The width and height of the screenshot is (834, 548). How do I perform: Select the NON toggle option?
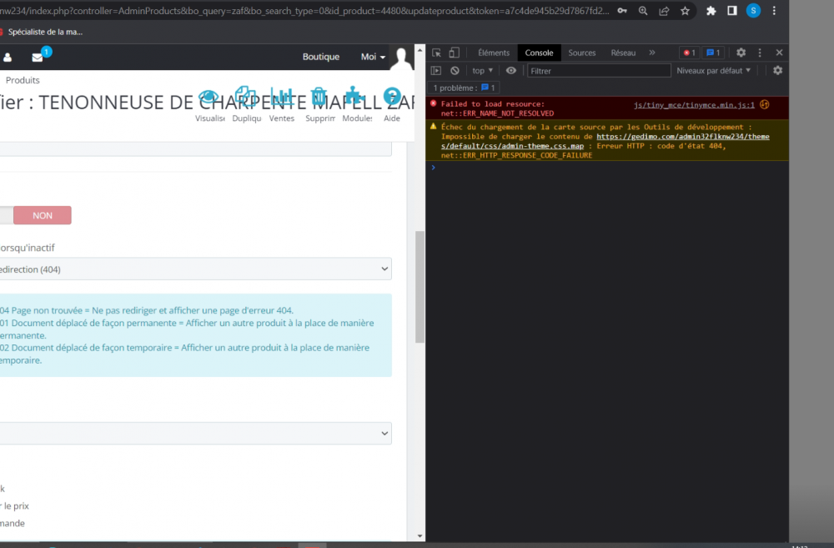(x=43, y=215)
